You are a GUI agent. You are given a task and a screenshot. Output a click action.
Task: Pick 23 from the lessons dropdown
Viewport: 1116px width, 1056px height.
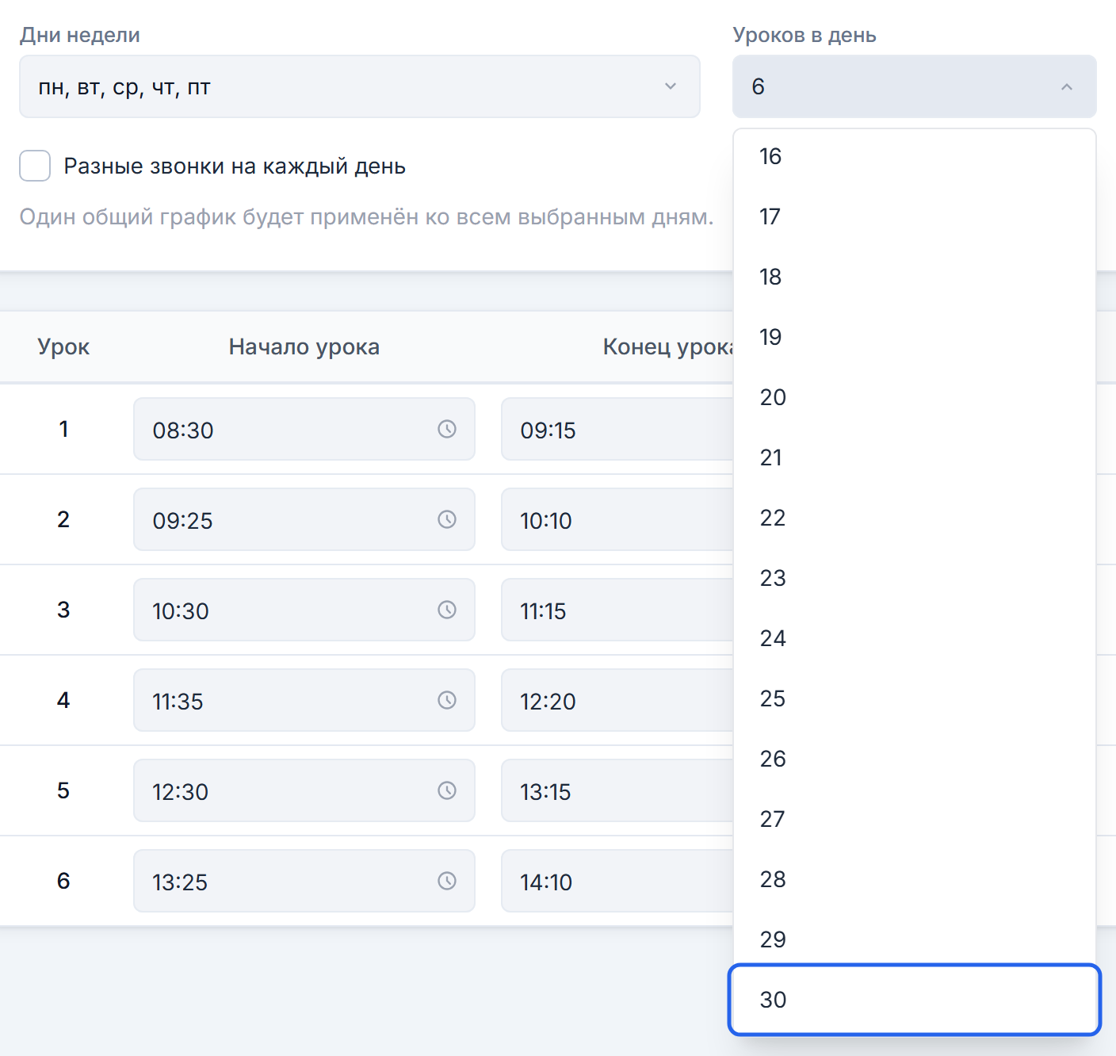[915, 578]
